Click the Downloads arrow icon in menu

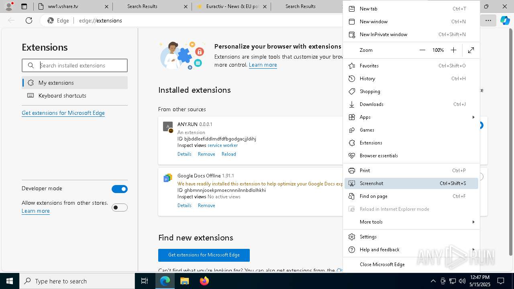click(352, 104)
